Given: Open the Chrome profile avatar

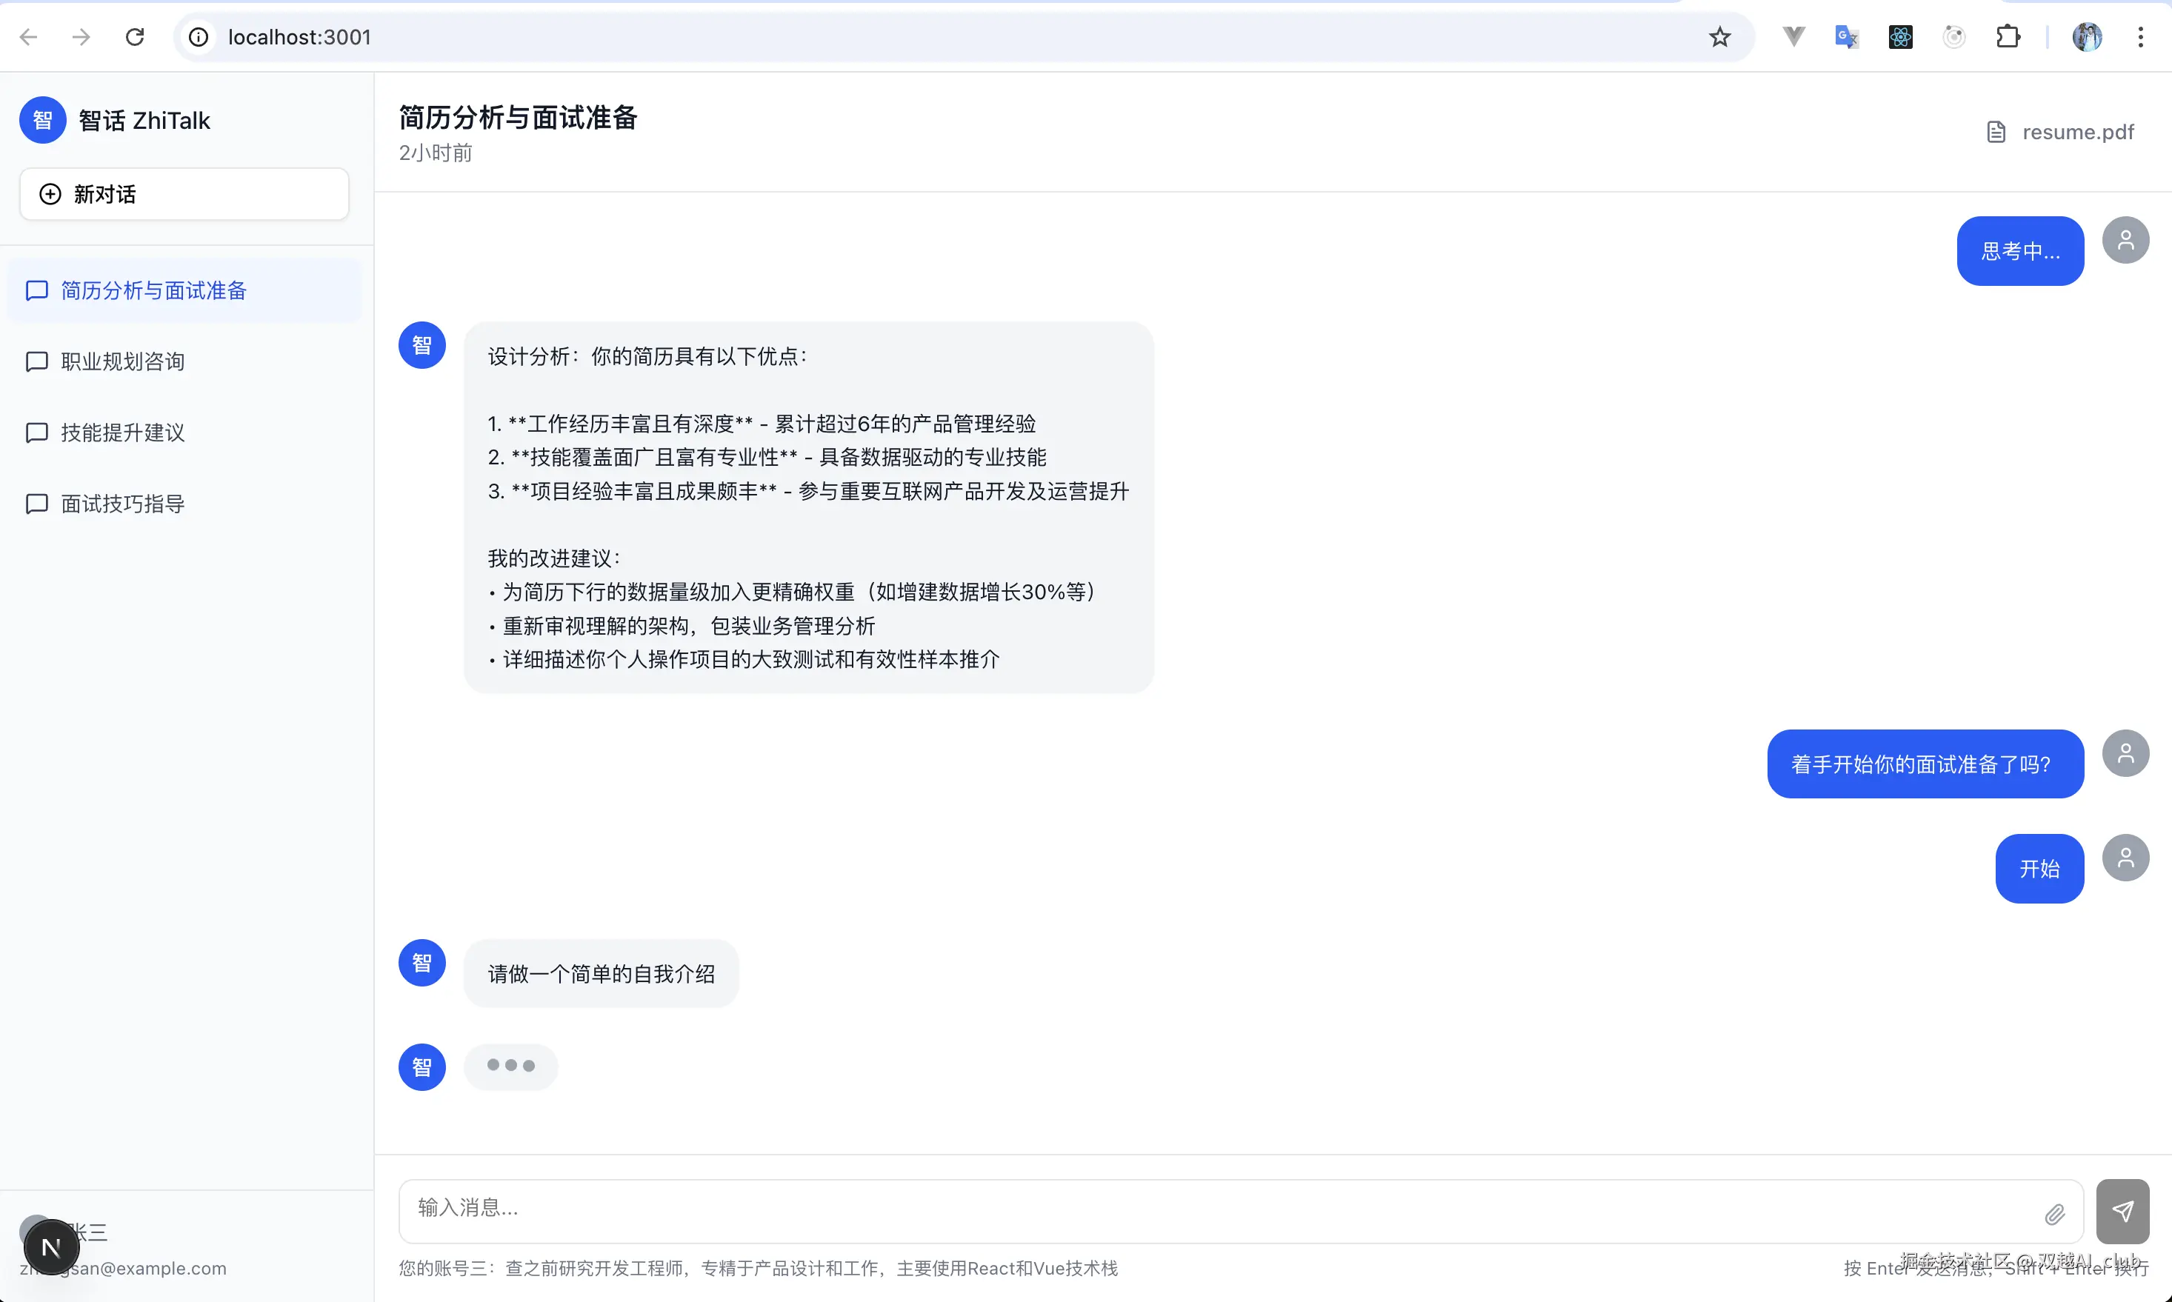Looking at the screenshot, I should (2087, 37).
